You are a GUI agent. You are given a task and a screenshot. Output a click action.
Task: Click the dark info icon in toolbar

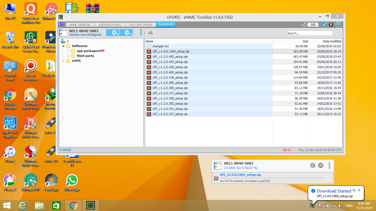point(331,25)
